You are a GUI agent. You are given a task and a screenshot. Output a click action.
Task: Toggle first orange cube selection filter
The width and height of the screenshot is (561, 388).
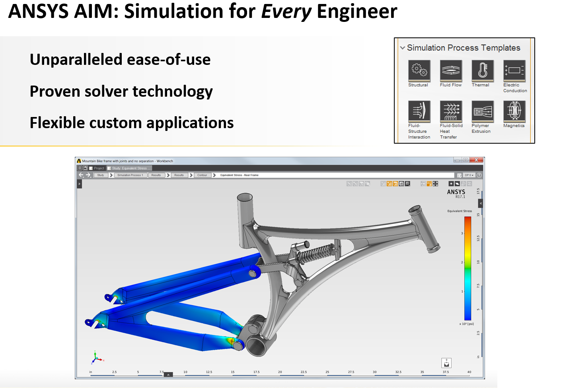[x=389, y=183]
